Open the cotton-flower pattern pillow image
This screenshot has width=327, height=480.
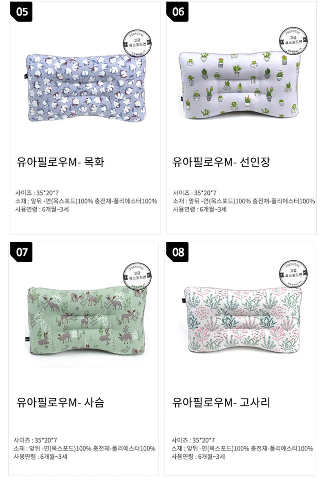pos(86,88)
